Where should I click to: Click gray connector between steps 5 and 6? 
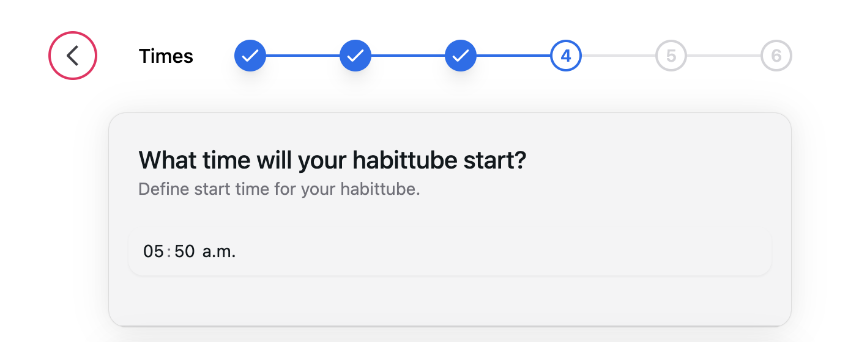pyautogui.click(x=724, y=56)
